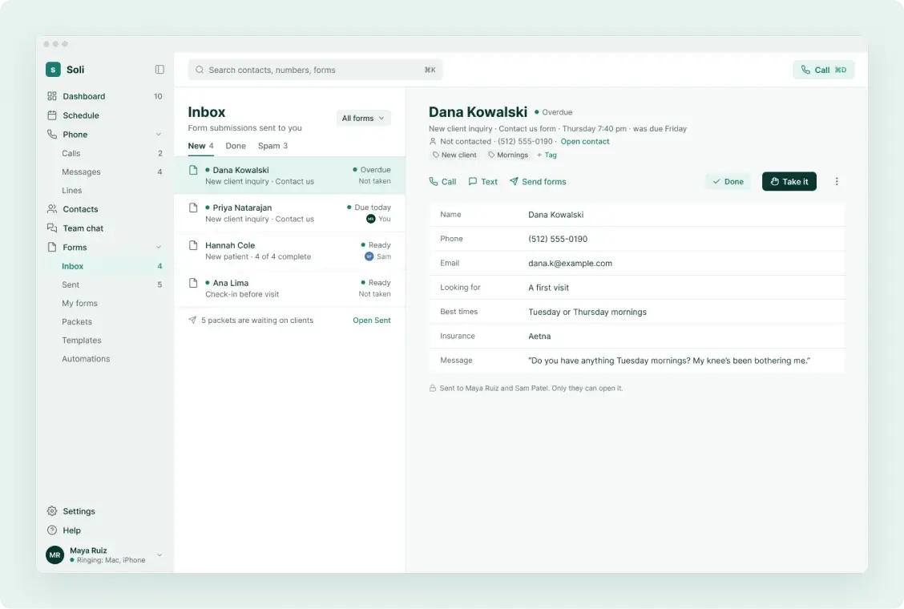The height and width of the screenshot is (609, 904).
Task: Click the Dashboard grid icon
Action: [52, 95]
